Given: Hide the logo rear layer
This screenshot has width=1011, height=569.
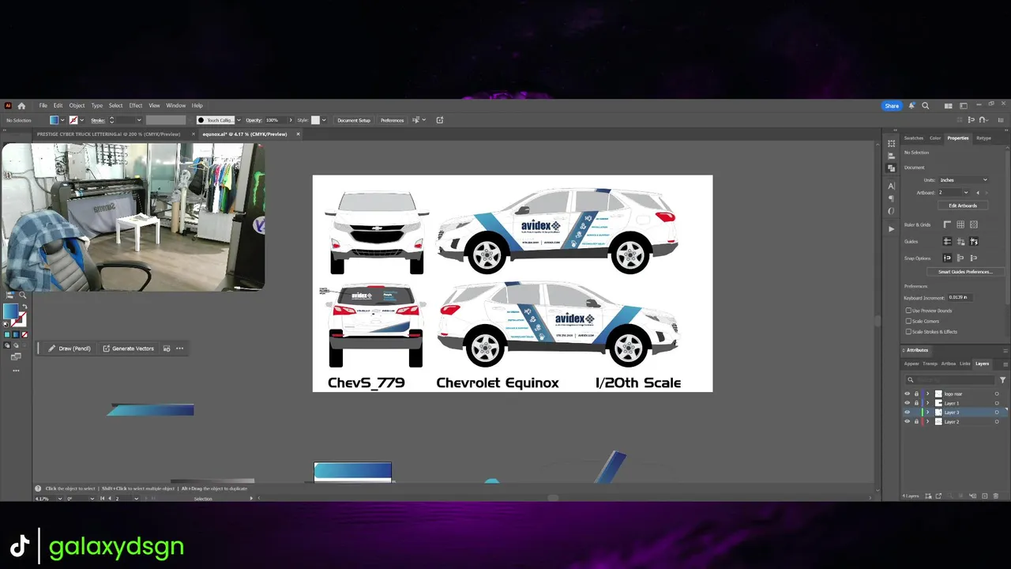Looking at the screenshot, I should click(907, 394).
